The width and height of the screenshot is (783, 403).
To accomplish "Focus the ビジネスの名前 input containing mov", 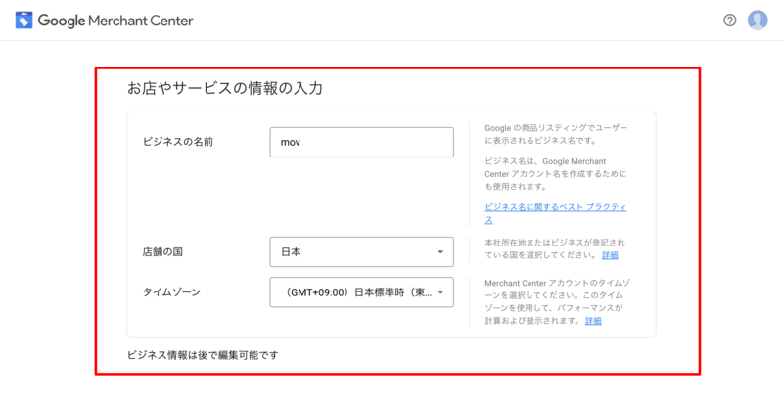I will (361, 142).
